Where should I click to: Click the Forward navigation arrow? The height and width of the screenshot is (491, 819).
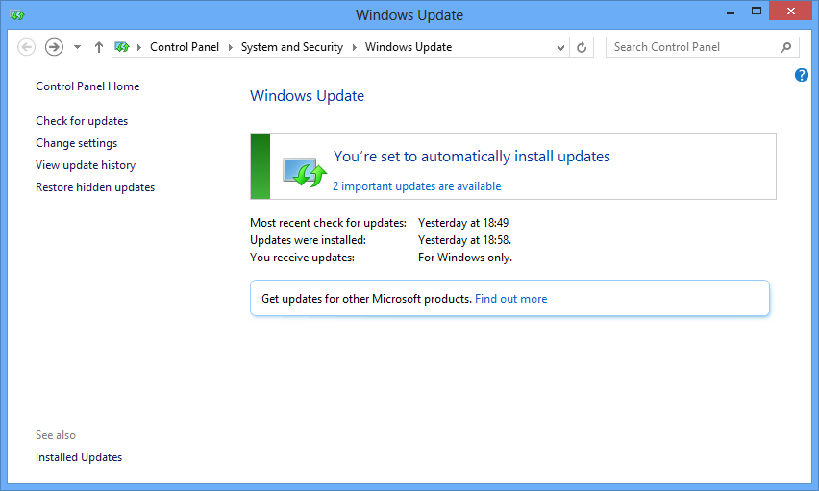54,47
